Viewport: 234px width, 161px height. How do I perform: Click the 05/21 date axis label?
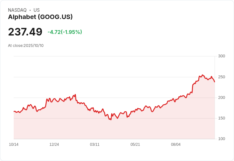point(135,145)
